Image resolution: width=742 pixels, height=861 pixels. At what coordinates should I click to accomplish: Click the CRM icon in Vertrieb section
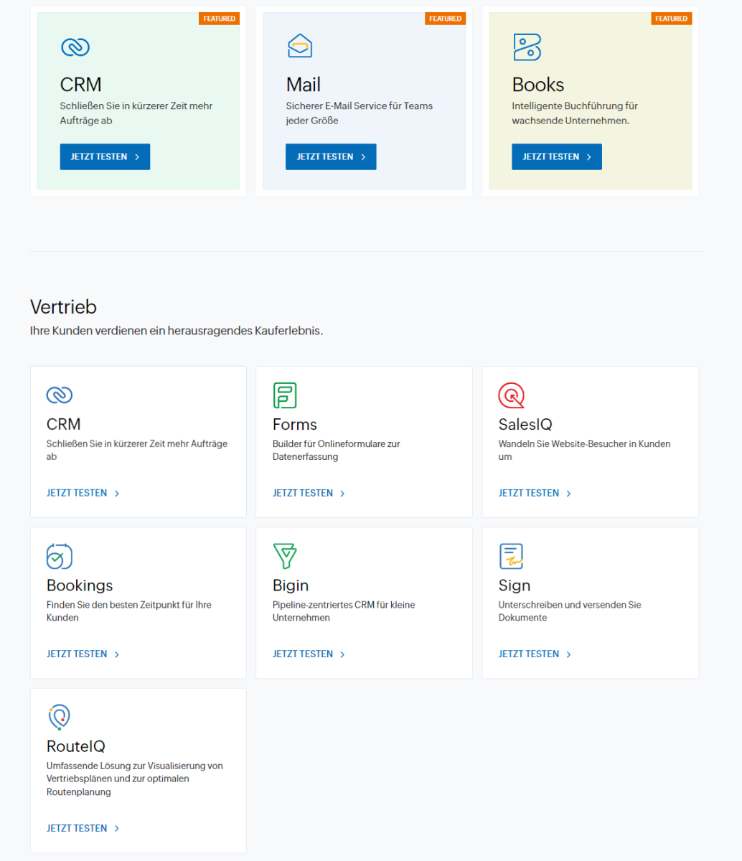click(60, 395)
